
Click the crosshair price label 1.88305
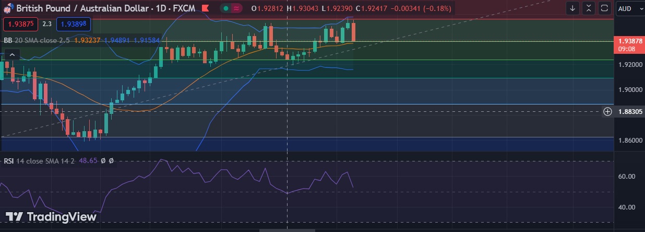click(630, 111)
